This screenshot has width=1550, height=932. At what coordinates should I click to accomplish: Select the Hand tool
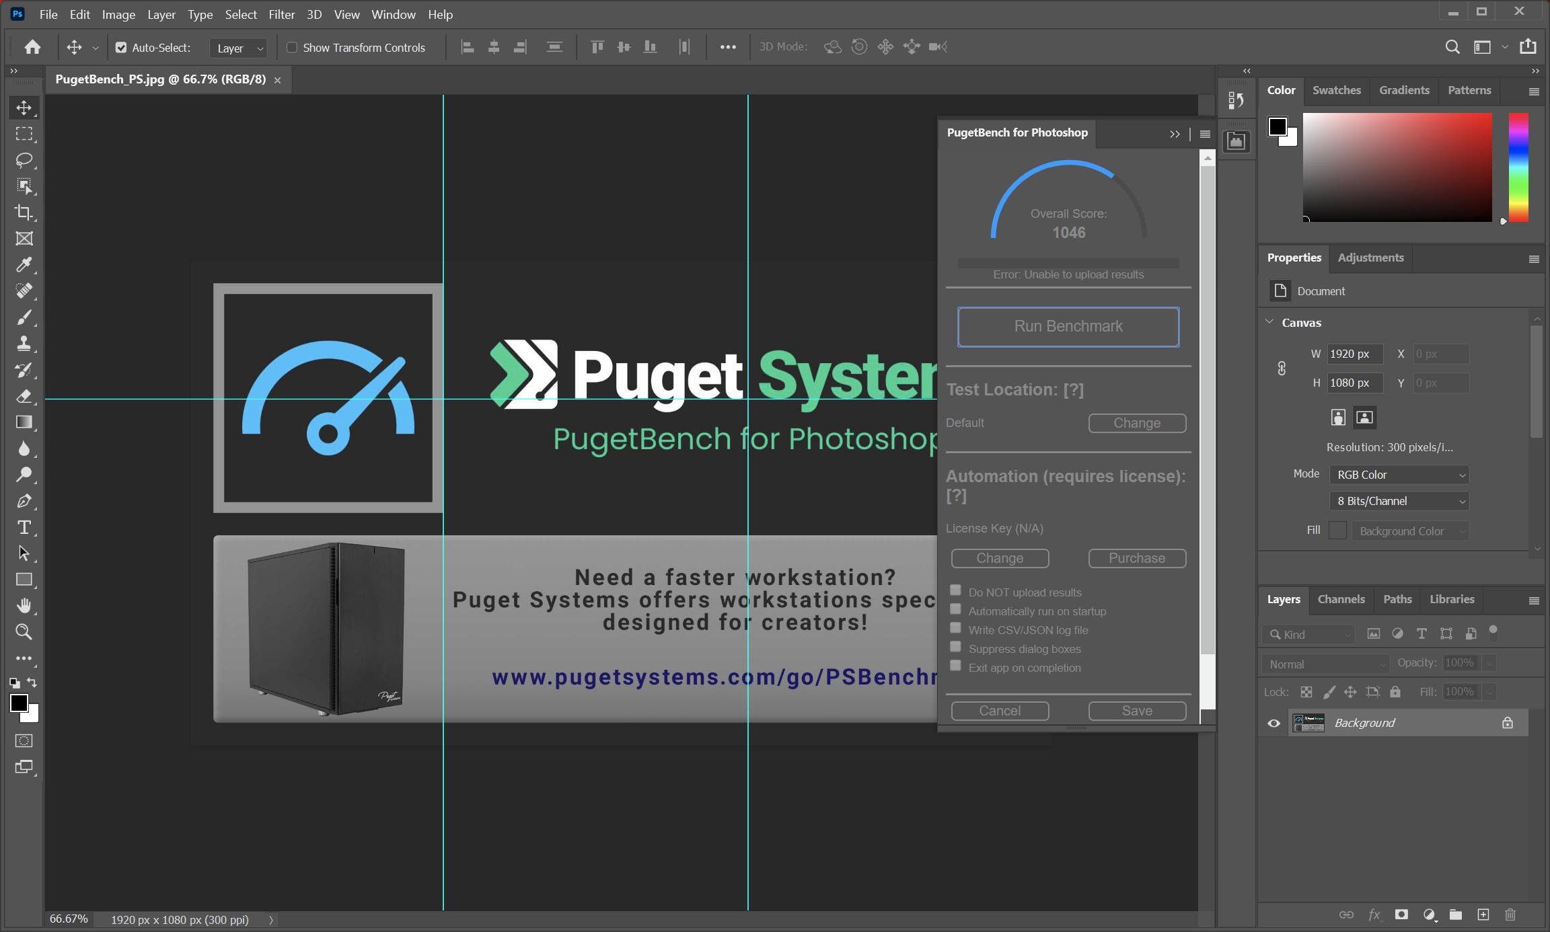pyautogui.click(x=24, y=606)
